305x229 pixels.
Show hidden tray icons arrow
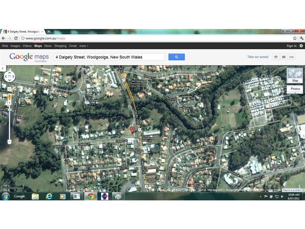[260, 197]
